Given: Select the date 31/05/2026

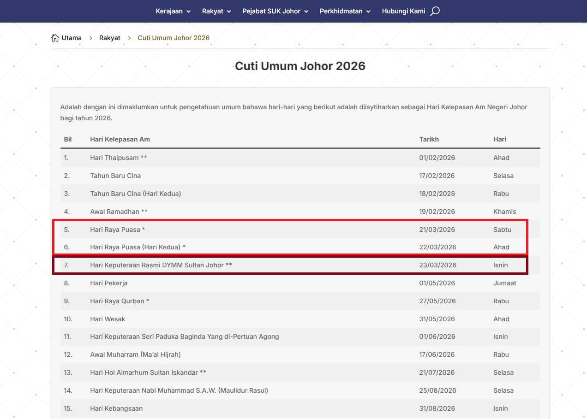Looking at the screenshot, I should [437, 319].
